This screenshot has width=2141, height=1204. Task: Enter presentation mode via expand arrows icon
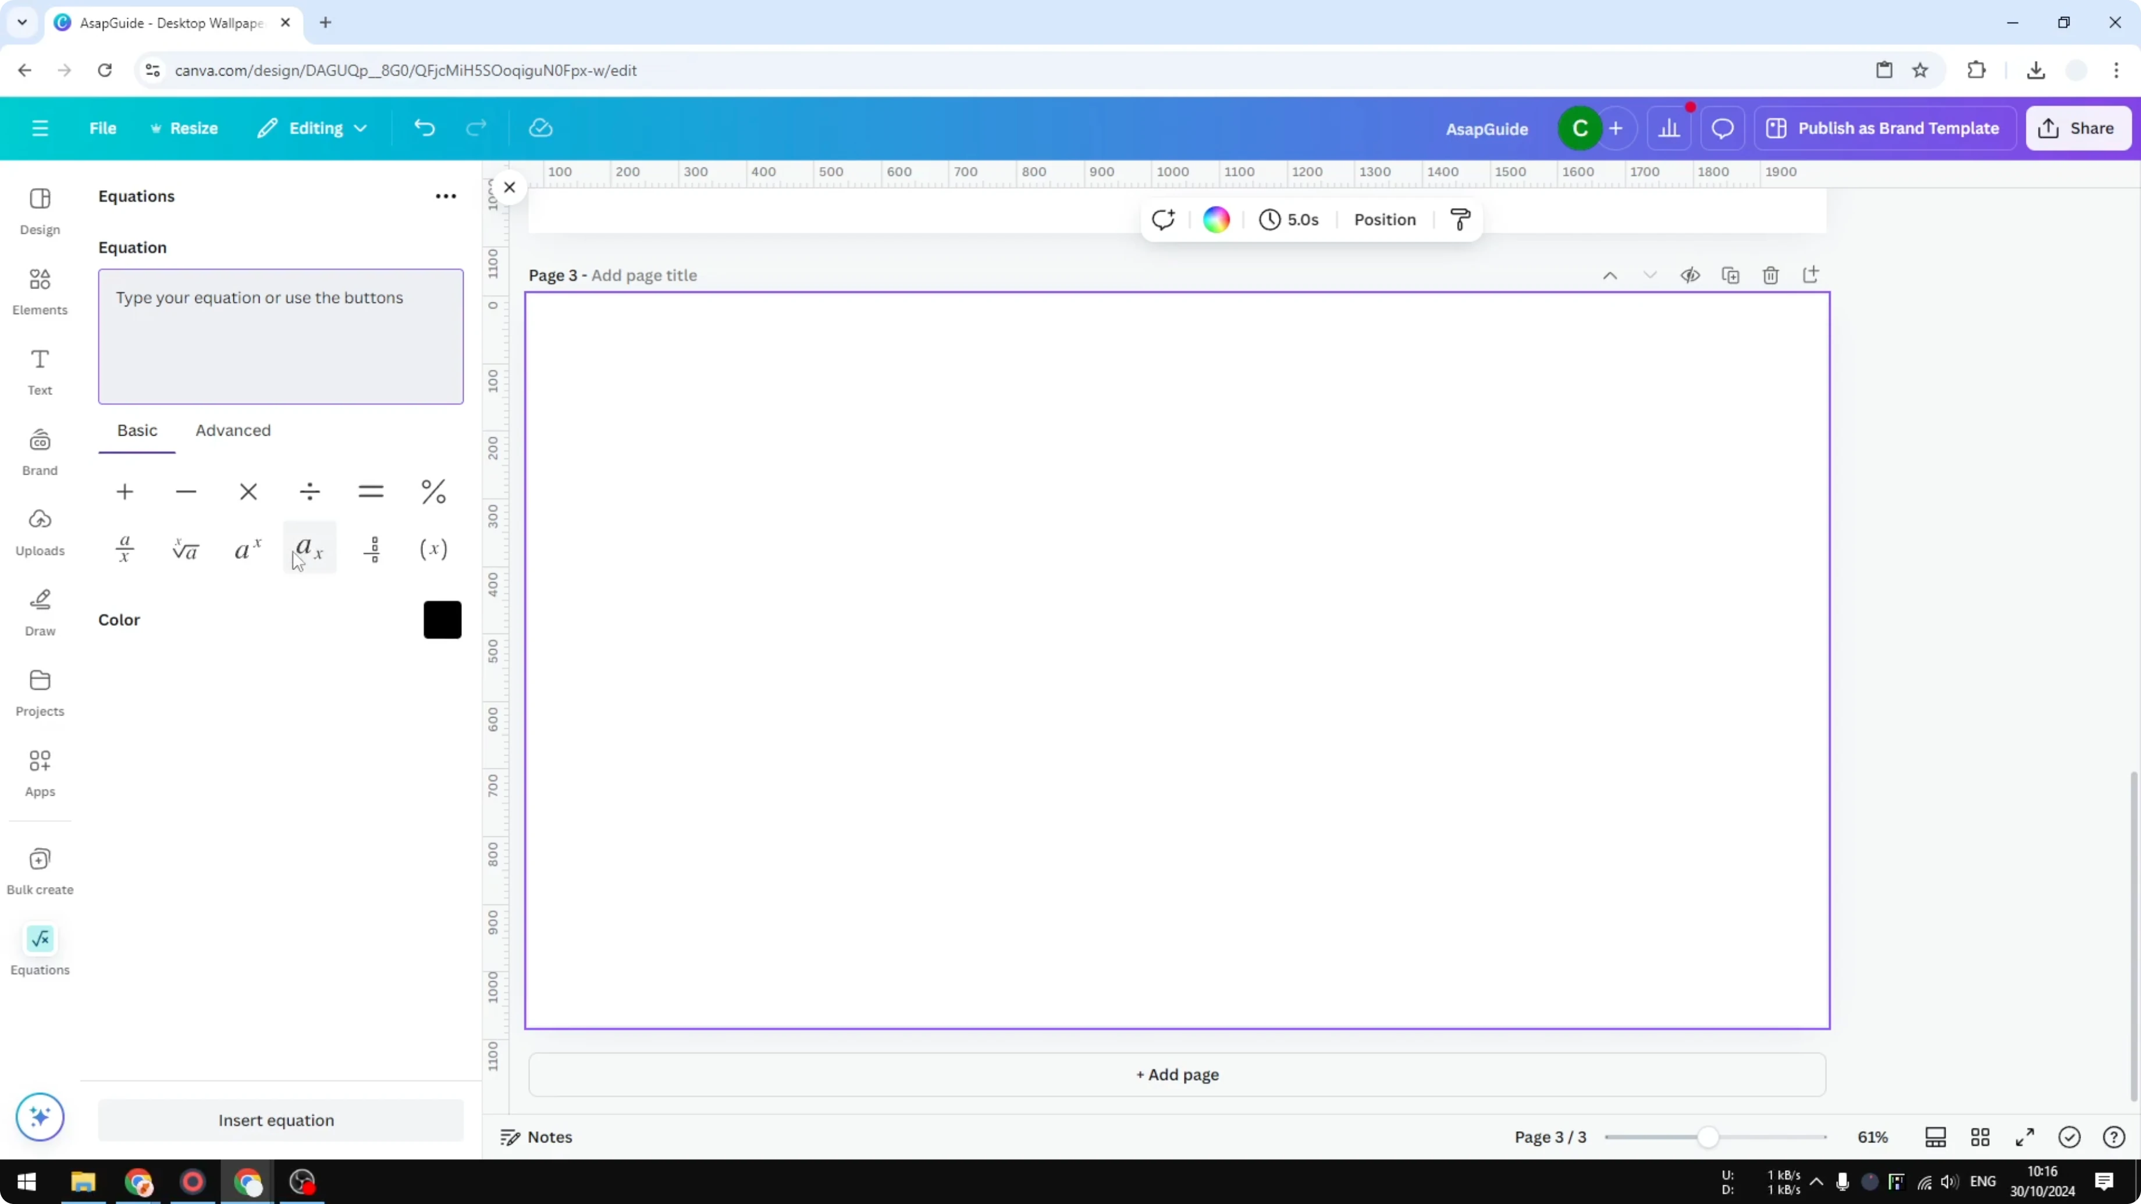pos(2025,1137)
